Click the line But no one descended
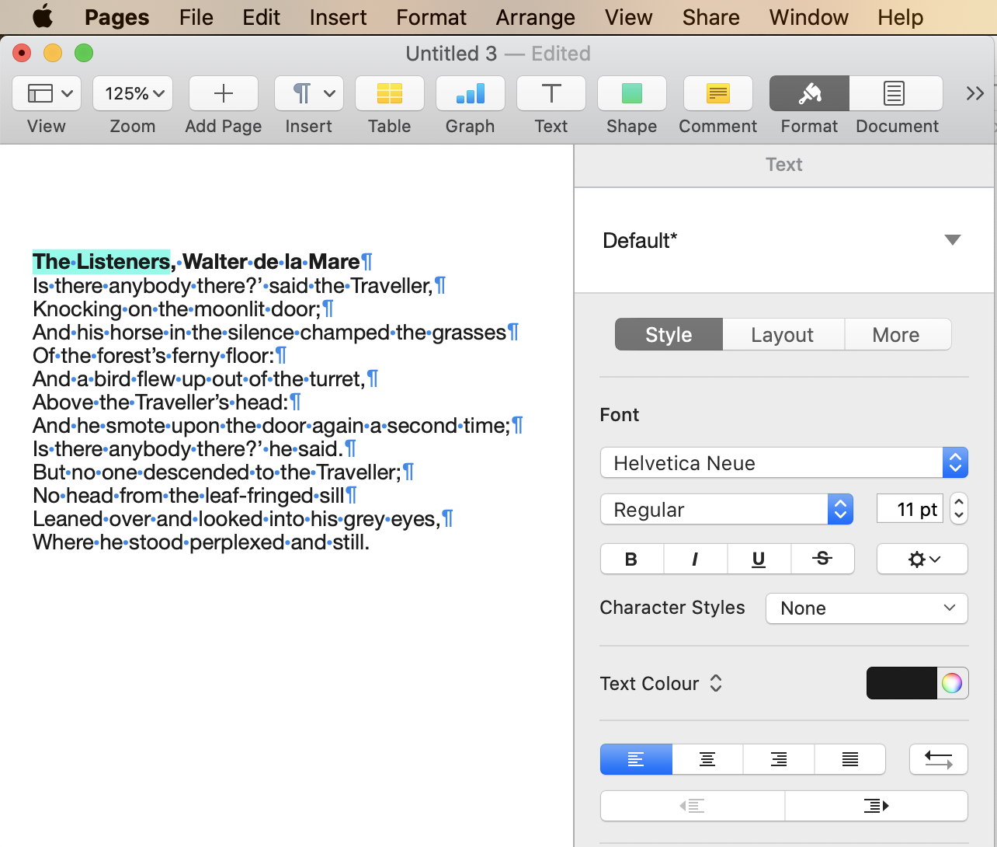Viewport: 997px width, 847px height. [x=217, y=472]
